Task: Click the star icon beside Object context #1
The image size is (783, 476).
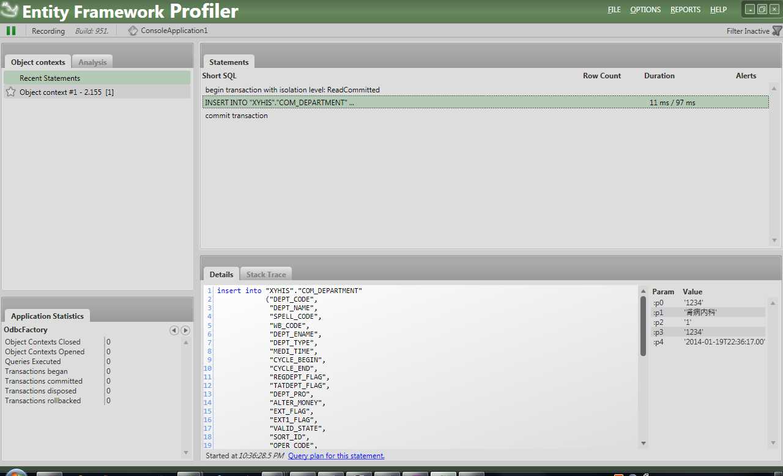Action: 10,92
